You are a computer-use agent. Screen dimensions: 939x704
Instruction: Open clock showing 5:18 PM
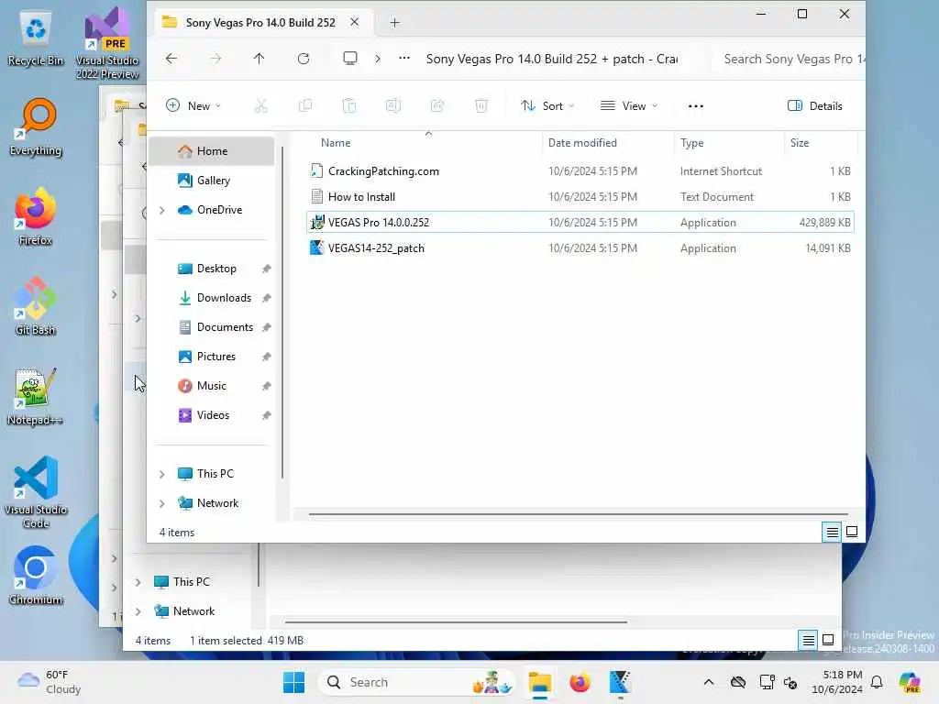[x=837, y=682]
